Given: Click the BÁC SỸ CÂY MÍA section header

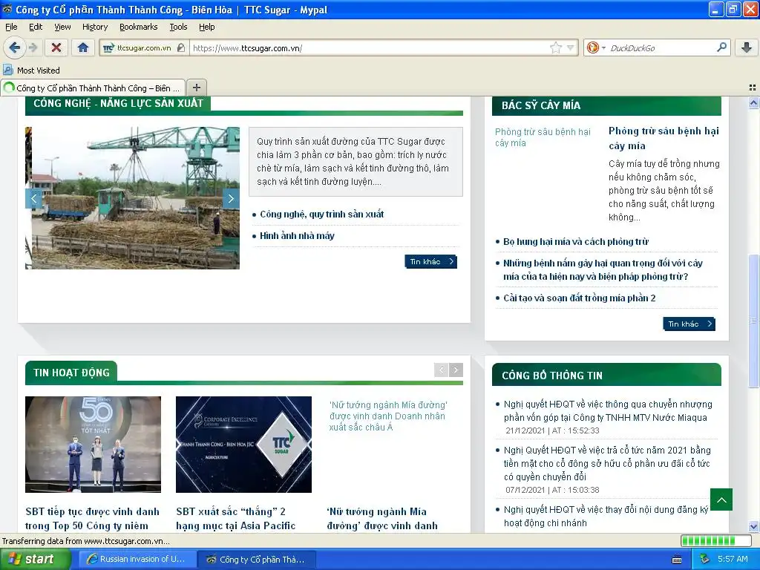Looking at the screenshot, I should (606, 105).
